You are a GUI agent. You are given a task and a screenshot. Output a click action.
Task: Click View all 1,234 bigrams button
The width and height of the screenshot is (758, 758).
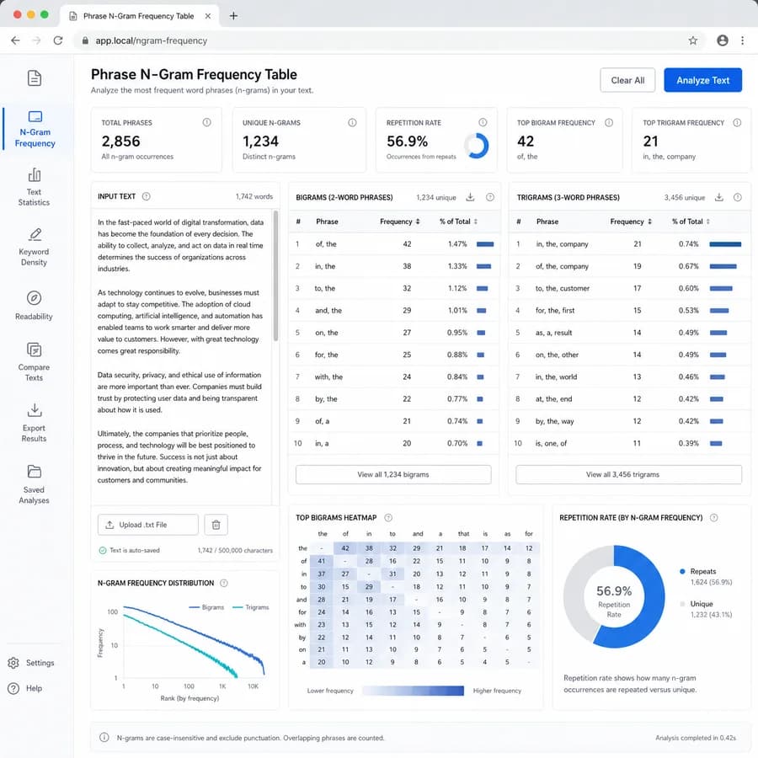393,474
